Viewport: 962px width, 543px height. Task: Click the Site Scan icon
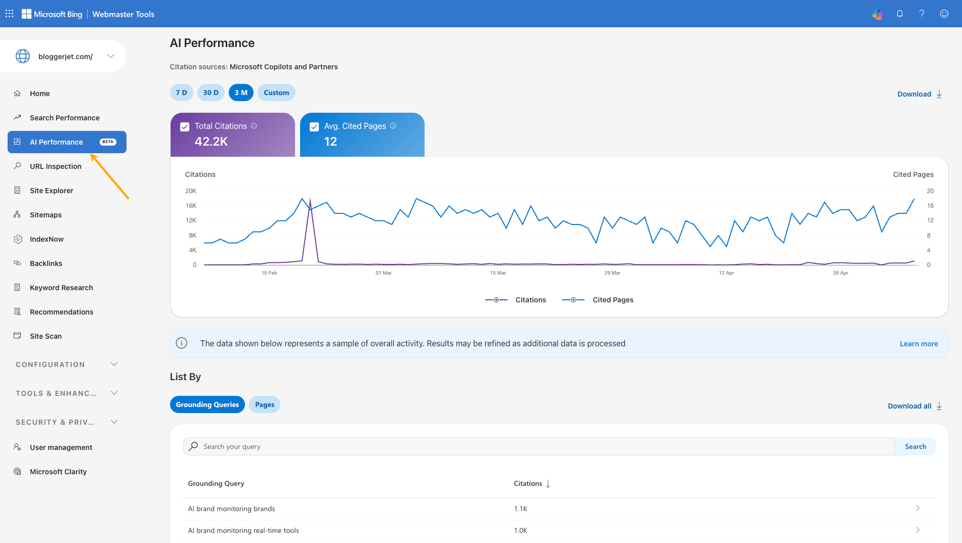tap(17, 336)
